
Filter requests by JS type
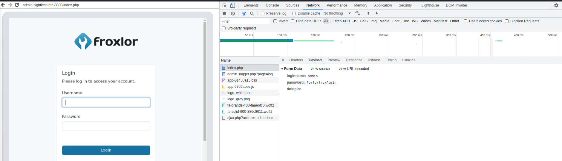pyautogui.click(x=355, y=21)
